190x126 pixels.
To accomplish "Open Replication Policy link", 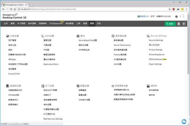I will point(51,64).
